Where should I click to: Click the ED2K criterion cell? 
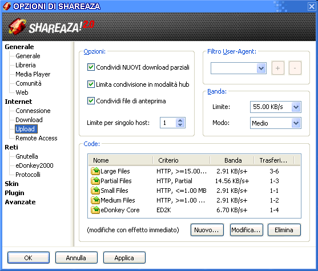tap(164, 210)
